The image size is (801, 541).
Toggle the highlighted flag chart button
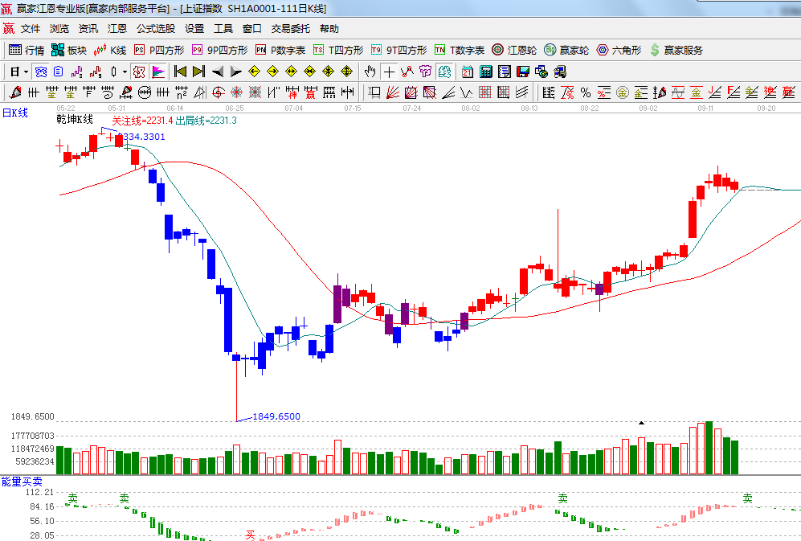tap(157, 72)
